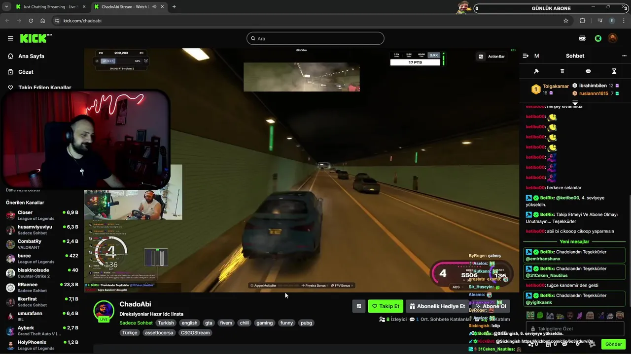This screenshot has height=354, width=631.
Task: Click the Turkish tag
Action: 166,323
